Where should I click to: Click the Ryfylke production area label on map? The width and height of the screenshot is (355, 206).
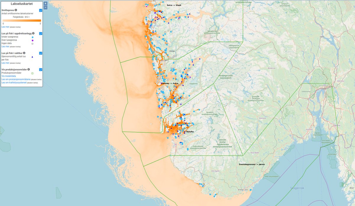click(x=189, y=132)
